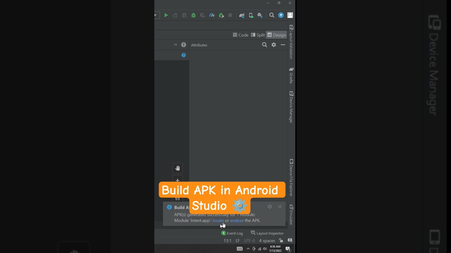Click the taskbar clock showing 6:36 AM
This screenshot has height=253, width=451.
[275, 249]
